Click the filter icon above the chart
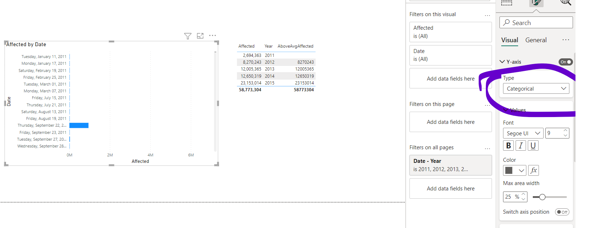This screenshot has width=597, height=228. [188, 36]
